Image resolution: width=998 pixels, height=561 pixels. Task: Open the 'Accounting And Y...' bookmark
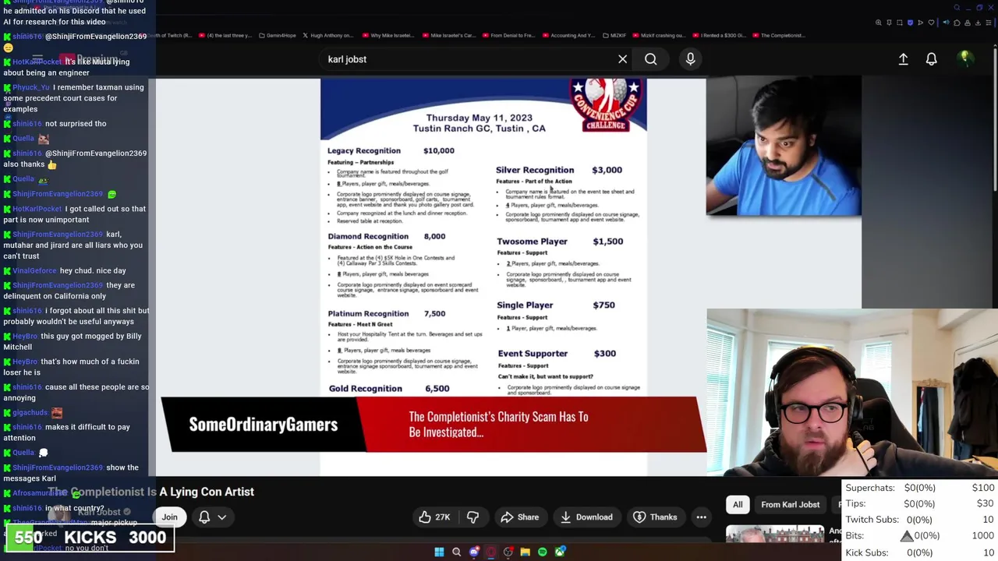point(568,35)
